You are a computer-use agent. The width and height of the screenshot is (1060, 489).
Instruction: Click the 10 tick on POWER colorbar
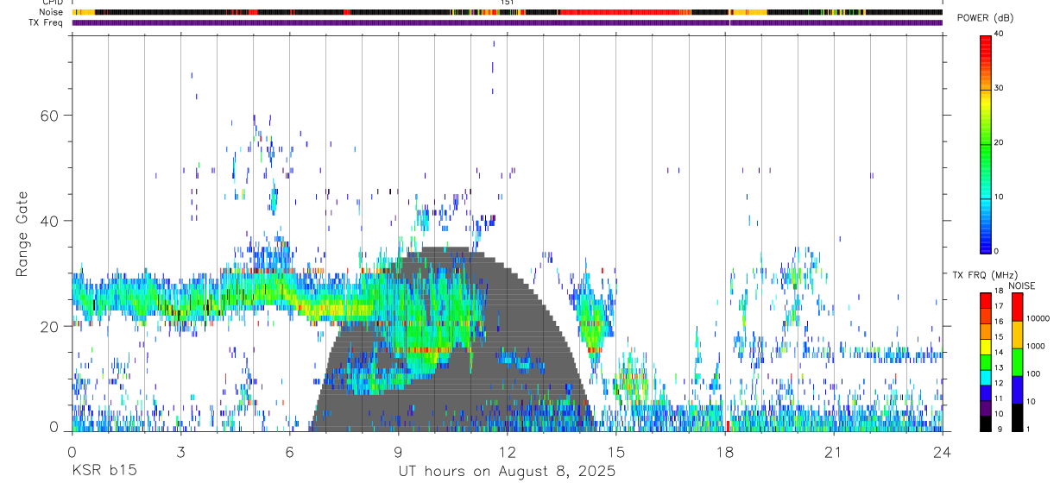(x=997, y=197)
